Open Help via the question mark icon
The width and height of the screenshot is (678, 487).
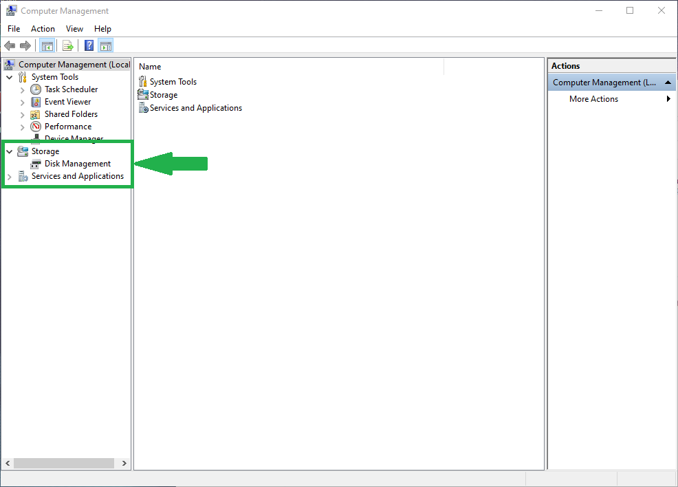pos(89,45)
